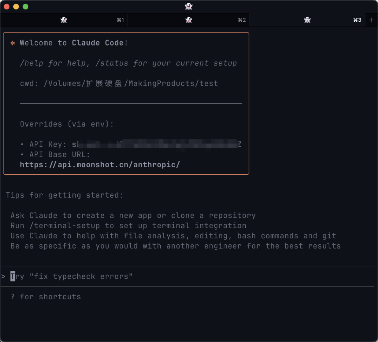Click the /help and /status hint line
Image resolution: width=378 pixels, height=342 pixels.
point(128,63)
